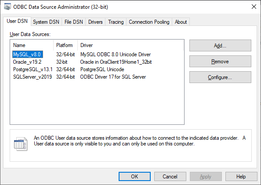Click the Driver column header
261x185 pixels.
click(x=130, y=45)
